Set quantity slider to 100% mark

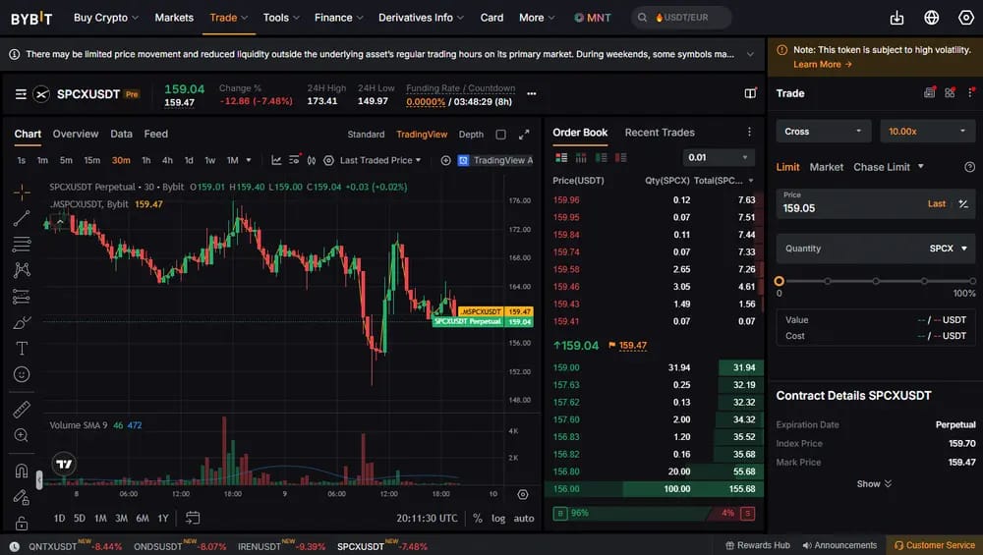click(972, 281)
